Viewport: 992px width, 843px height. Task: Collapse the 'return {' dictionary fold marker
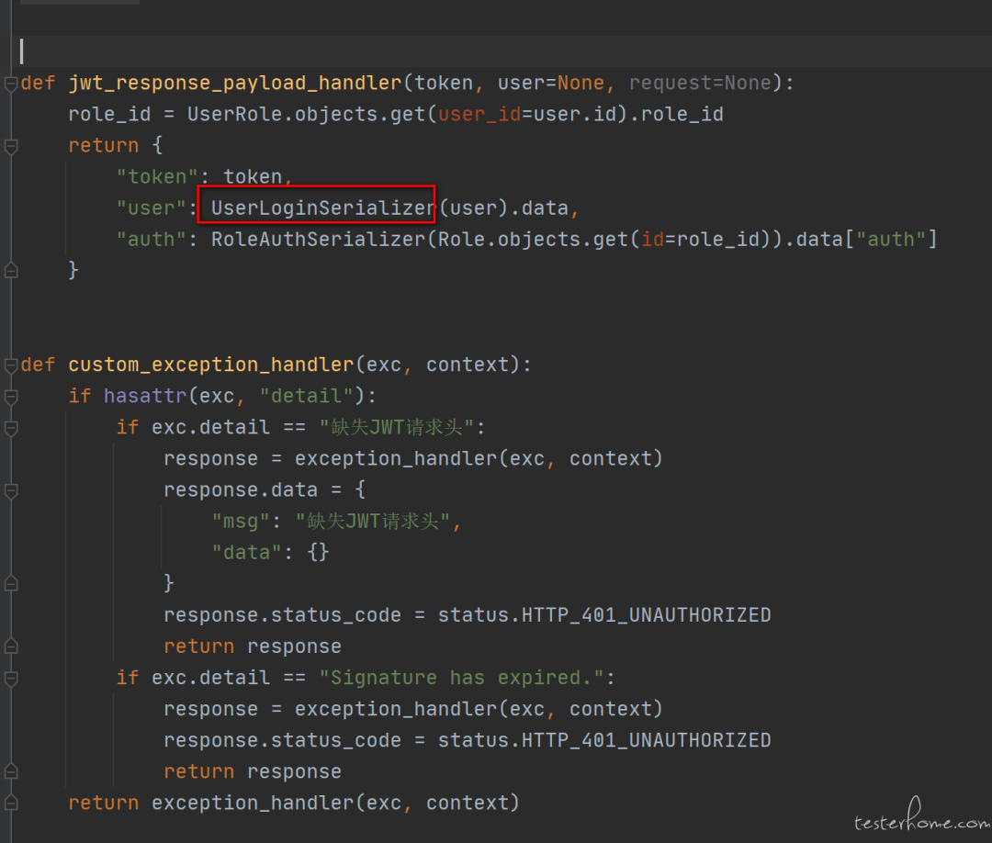[x=11, y=146]
